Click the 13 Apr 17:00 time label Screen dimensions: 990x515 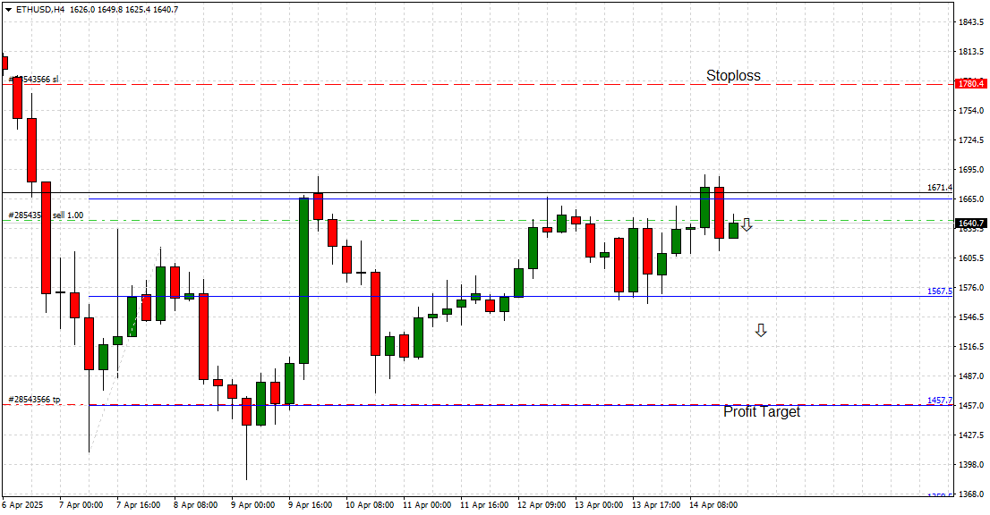tap(656, 505)
